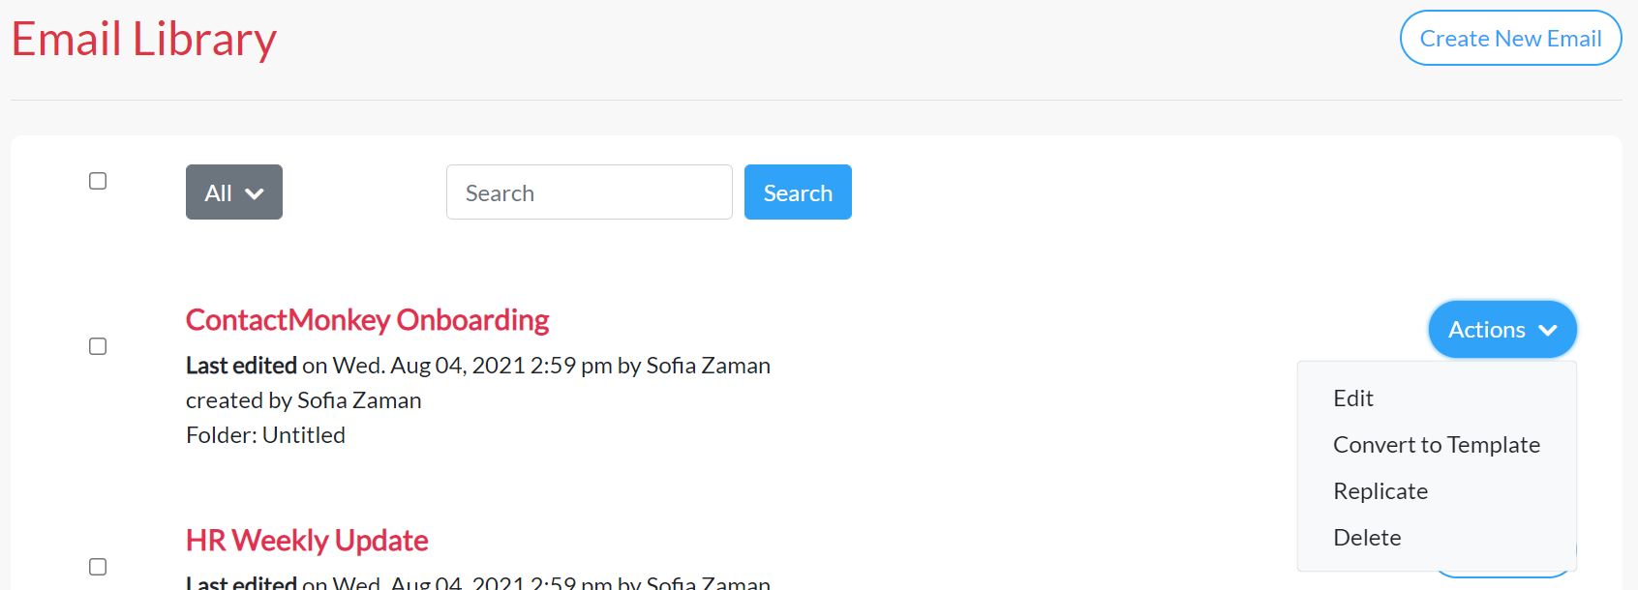Open the All filter dropdown
The height and width of the screenshot is (590, 1638).
[234, 192]
